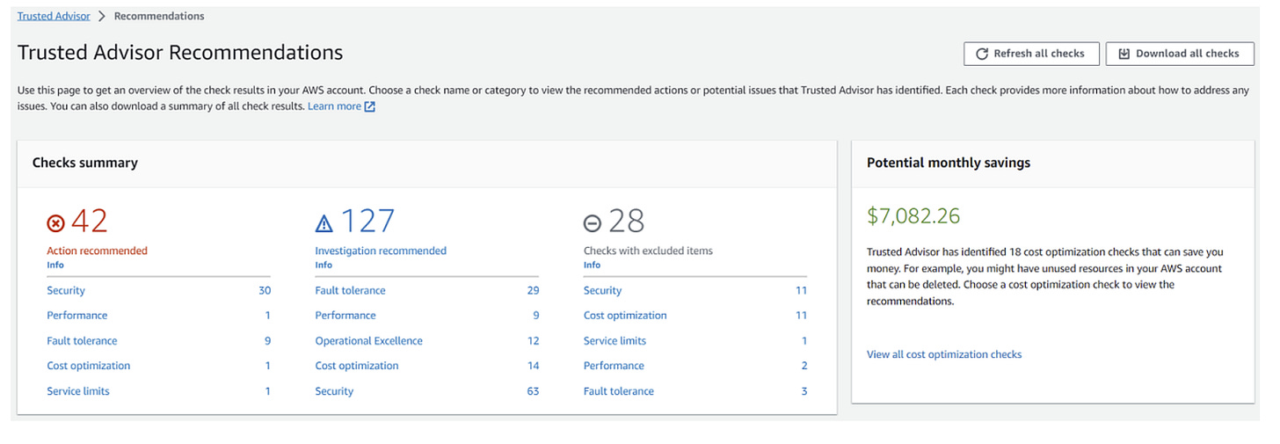Open Performance under excluded items
The height and width of the screenshot is (444, 1280).
coord(614,366)
